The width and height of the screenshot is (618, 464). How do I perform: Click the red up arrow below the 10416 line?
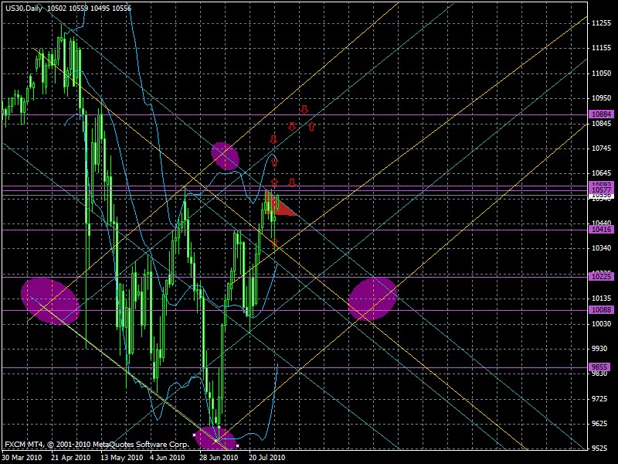pos(275,242)
